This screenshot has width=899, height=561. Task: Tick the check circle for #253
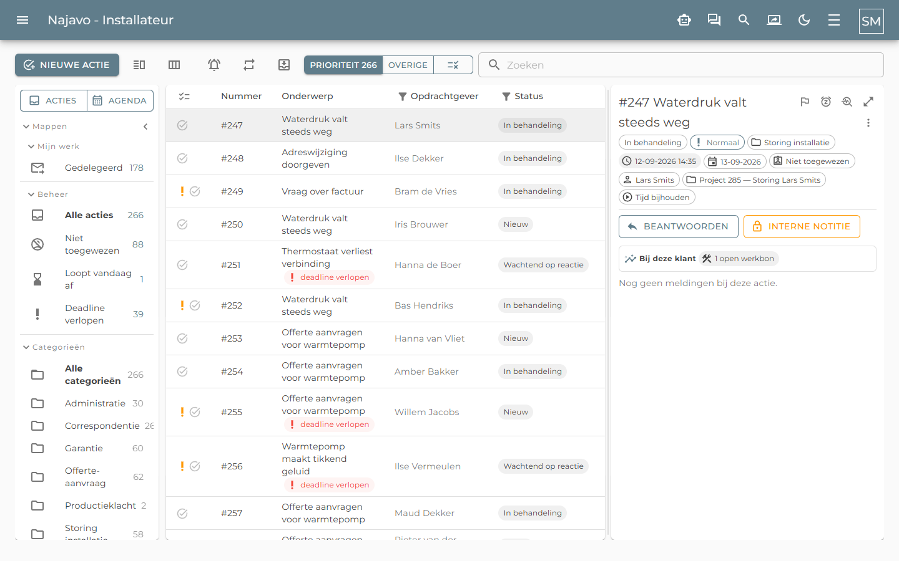[x=182, y=338]
